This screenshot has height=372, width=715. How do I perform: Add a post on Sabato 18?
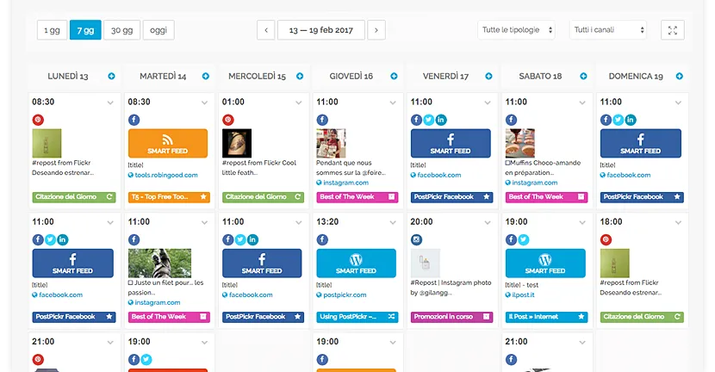click(583, 76)
